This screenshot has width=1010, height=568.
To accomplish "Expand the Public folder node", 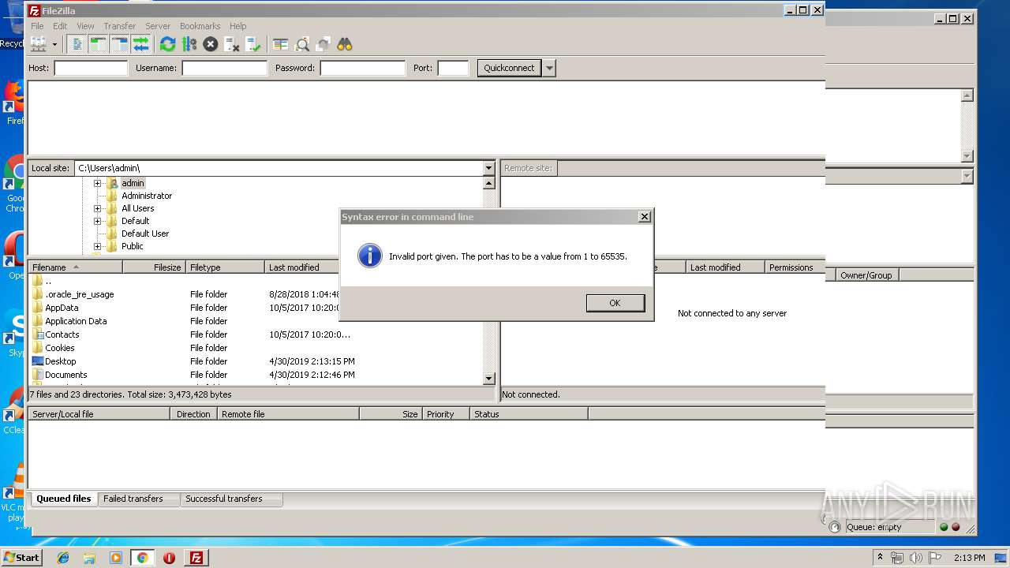I will point(97,246).
